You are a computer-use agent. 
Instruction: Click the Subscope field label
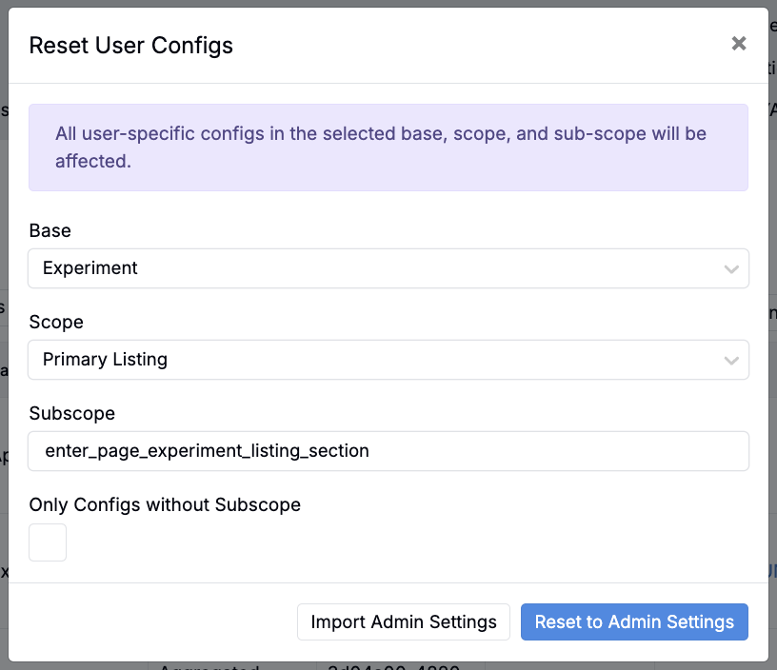[x=72, y=413]
